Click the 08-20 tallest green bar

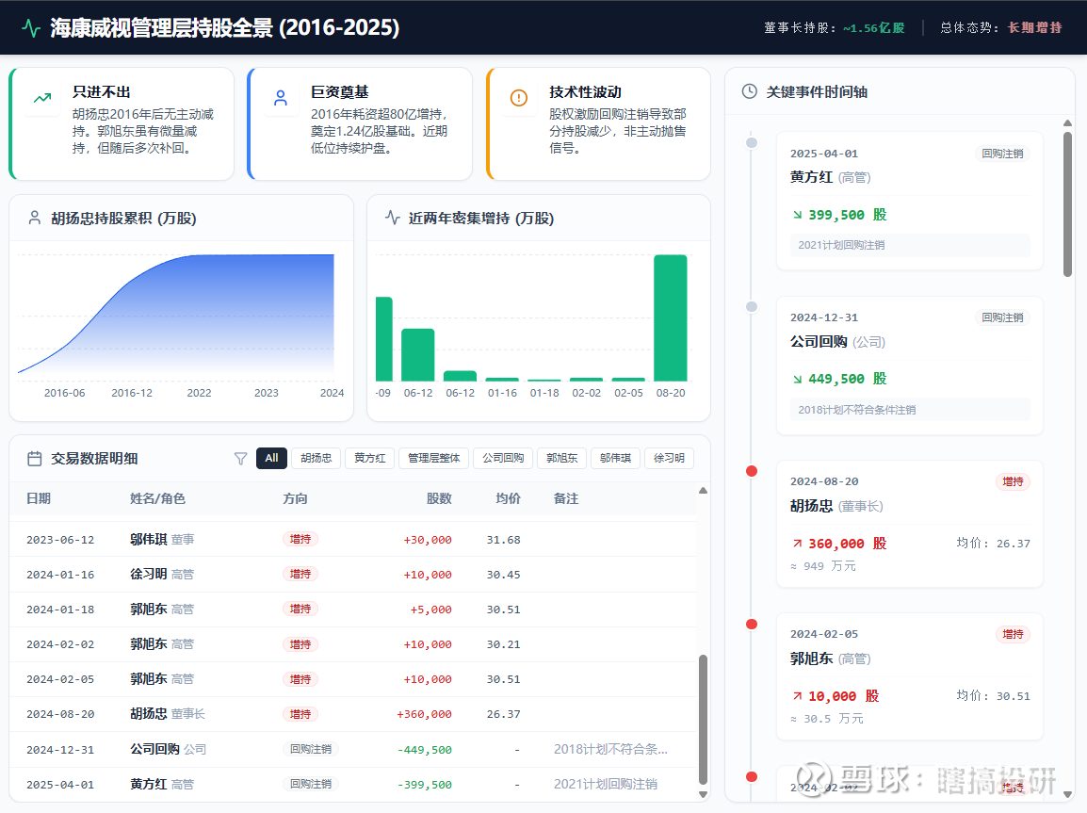tap(671, 318)
